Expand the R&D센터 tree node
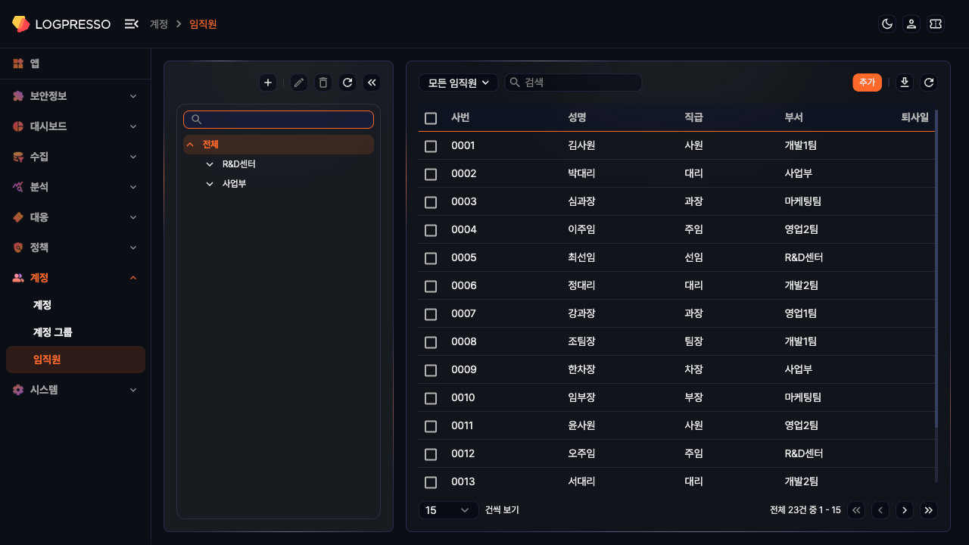The height and width of the screenshot is (545, 969). 210,164
